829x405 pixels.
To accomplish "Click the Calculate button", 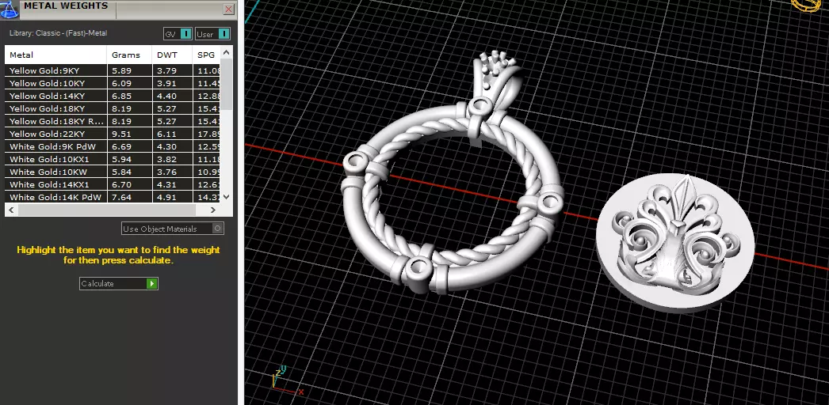I will tap(118, 284).
